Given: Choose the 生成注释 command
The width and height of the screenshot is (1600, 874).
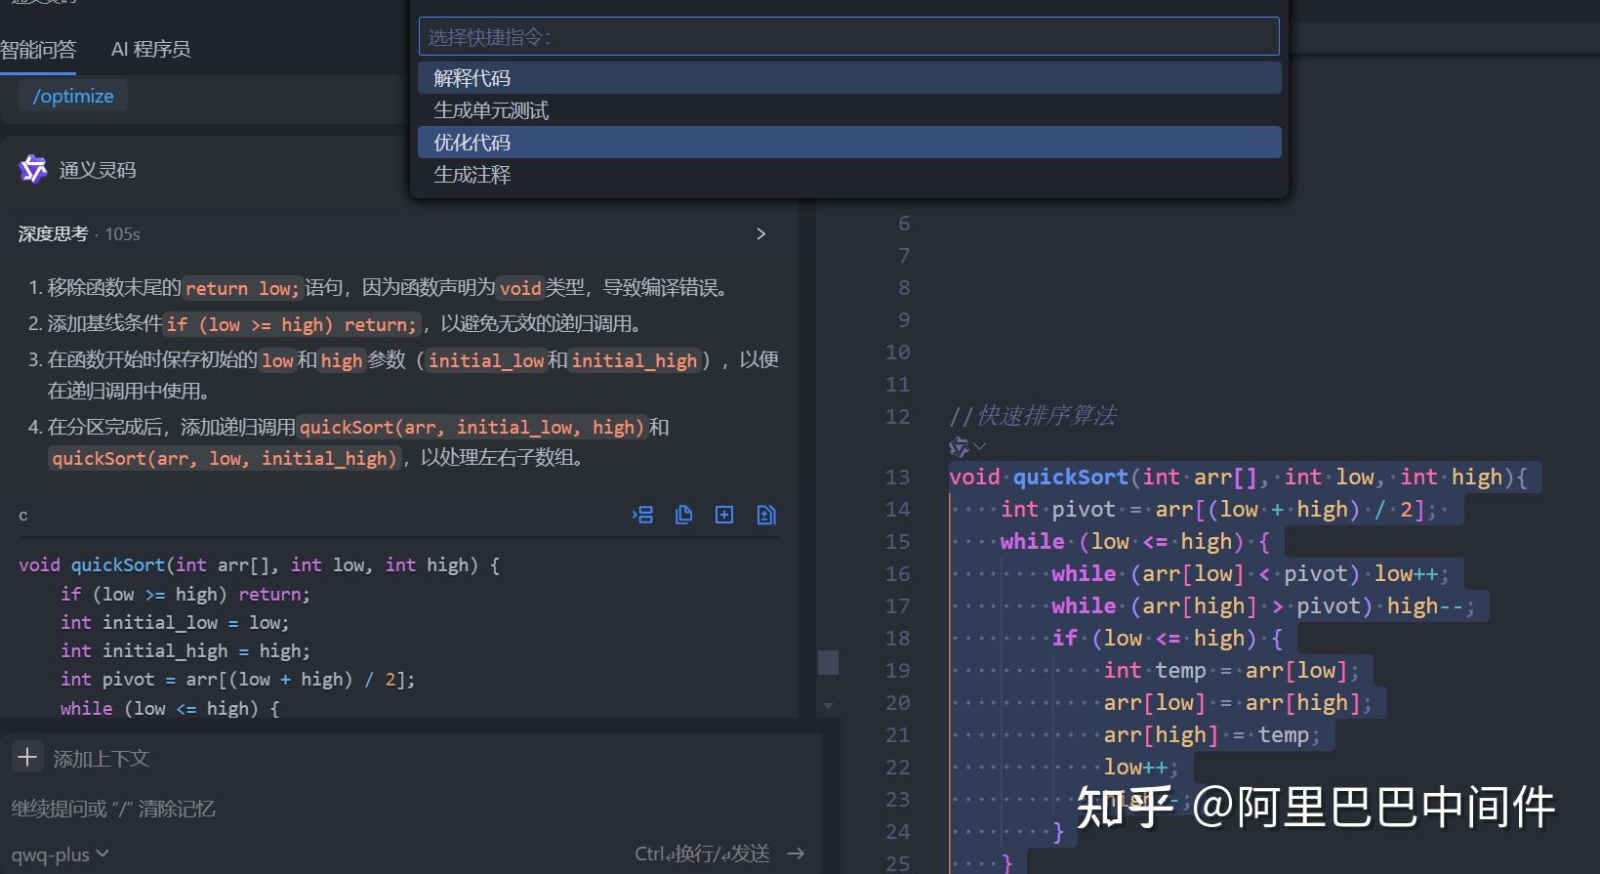Looking at the screenshot, I should tap(849, 175).
